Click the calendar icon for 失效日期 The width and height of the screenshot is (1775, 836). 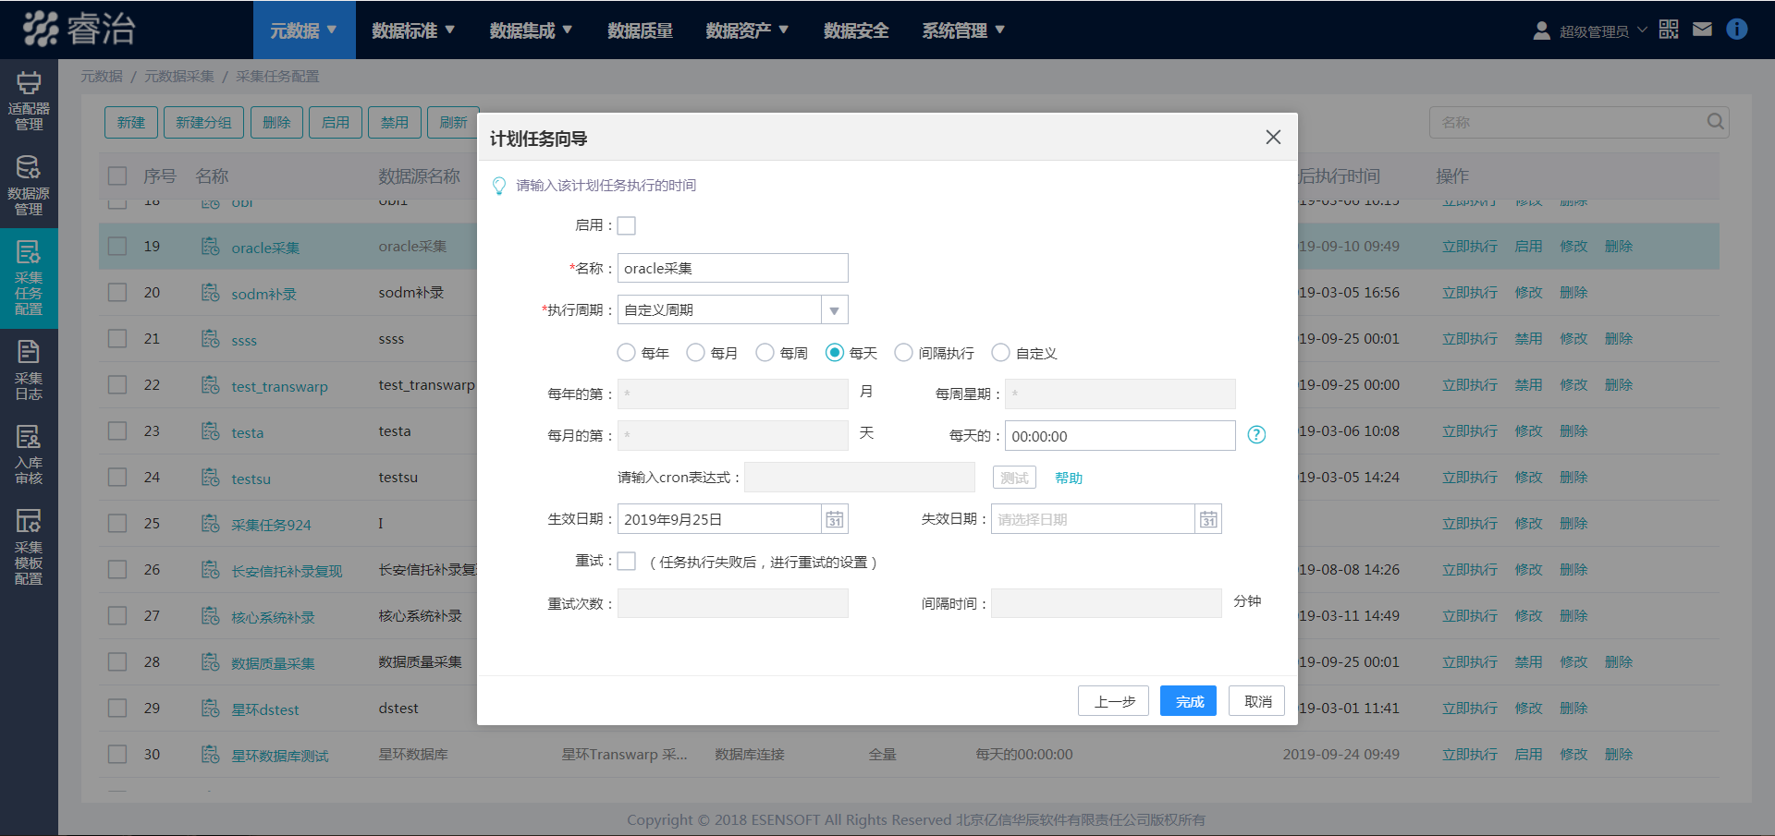click(x=1208, y=519)
